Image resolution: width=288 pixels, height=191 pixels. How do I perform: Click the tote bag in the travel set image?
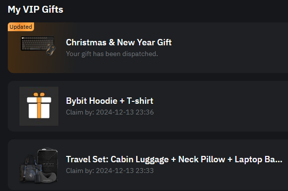click(x=30, y=169)
